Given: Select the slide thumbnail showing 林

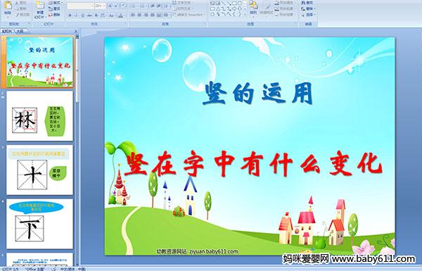Looking at the screenshot, I should click(x=39, y=116).
